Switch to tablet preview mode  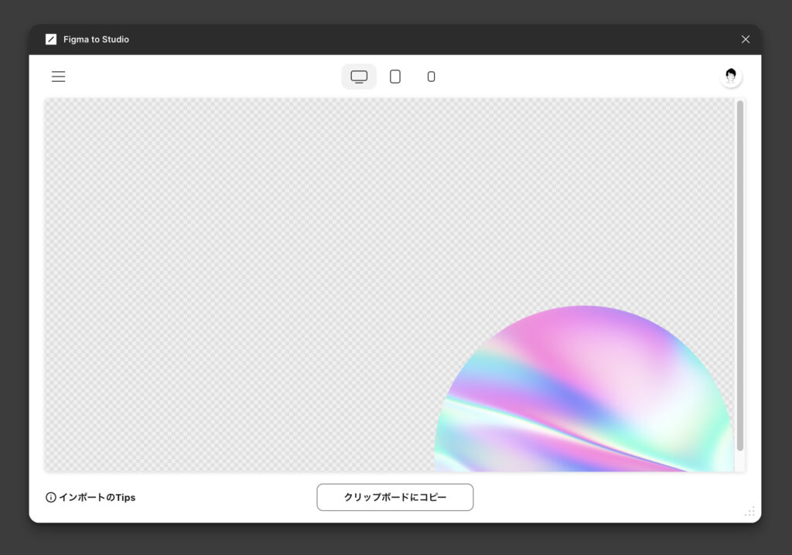[395, 77]
